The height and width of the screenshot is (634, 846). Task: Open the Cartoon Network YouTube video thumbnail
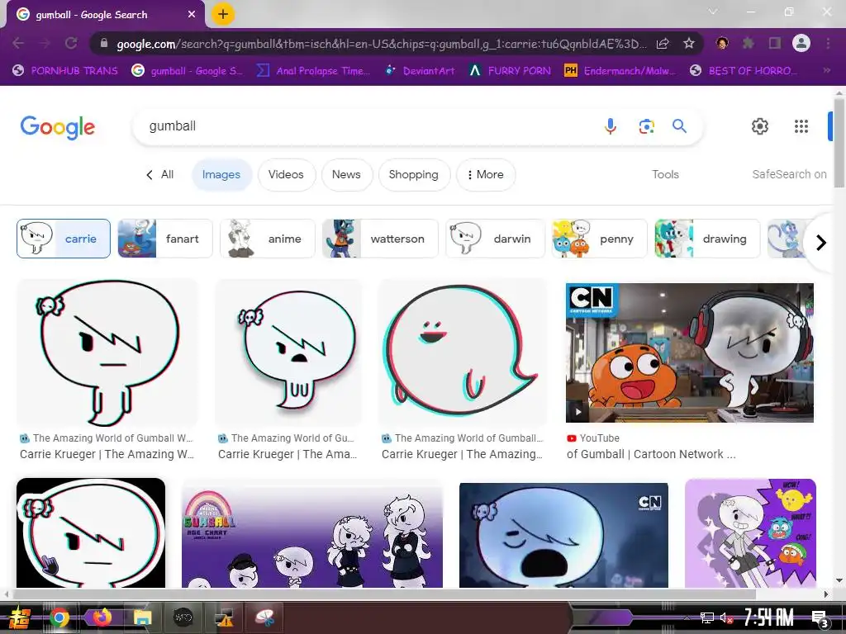click(690, 352)
